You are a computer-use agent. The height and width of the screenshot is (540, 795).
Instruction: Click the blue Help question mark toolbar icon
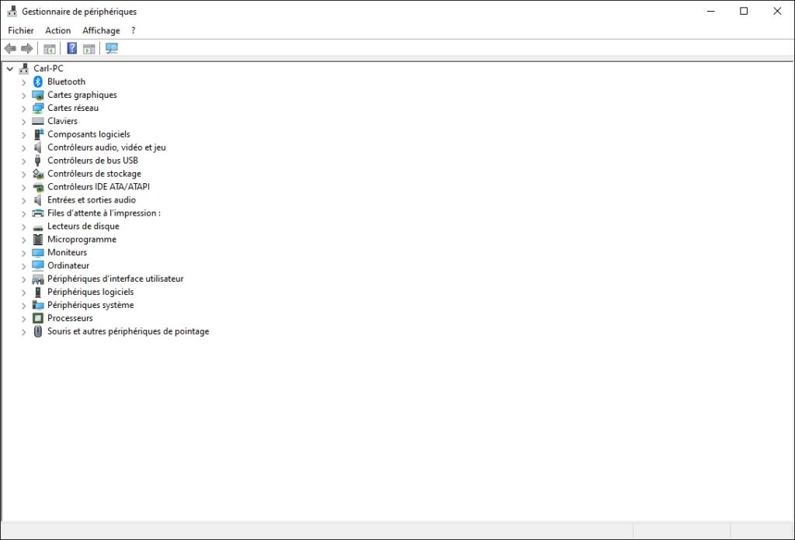pyautogui.click(x=72, y=48)
